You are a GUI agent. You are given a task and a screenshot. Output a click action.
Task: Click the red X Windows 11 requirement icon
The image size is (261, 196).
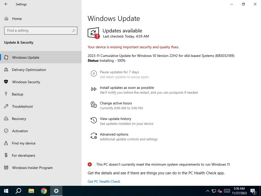pyautogui.click(x=90, y=165)
